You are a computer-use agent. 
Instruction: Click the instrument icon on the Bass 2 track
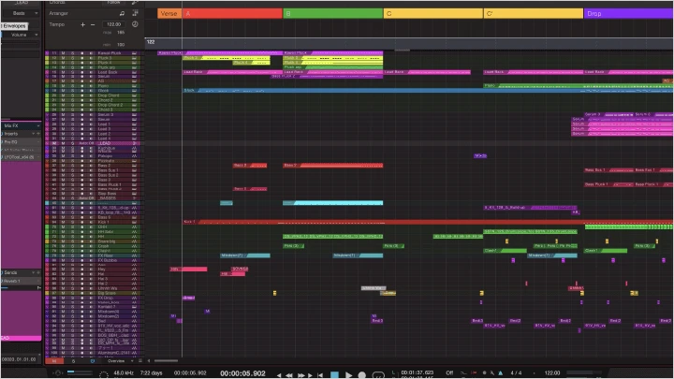click(x=134, y=166)
